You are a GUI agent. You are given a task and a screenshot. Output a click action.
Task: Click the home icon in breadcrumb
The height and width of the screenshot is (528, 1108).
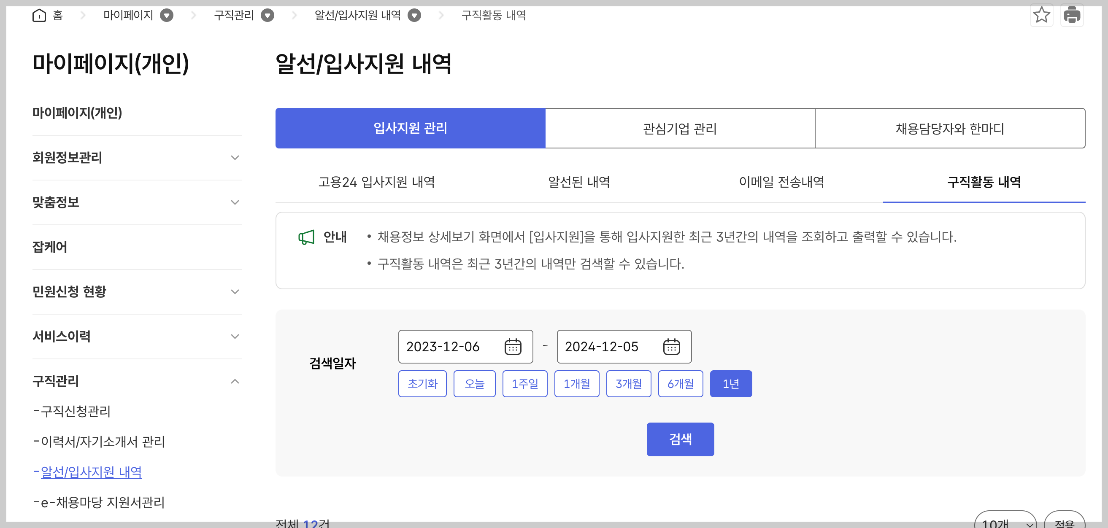[x=39, y=16]
